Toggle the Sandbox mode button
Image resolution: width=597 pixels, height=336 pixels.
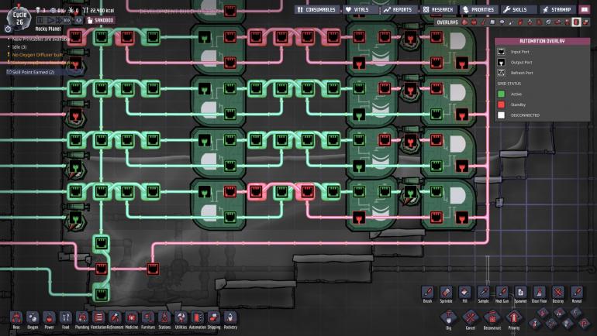pos(101,20)
